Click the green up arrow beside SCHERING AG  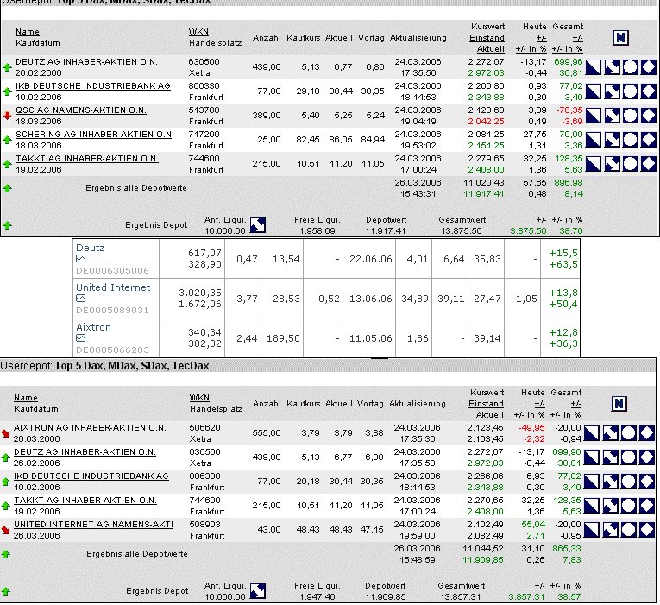tap(7, 140)
